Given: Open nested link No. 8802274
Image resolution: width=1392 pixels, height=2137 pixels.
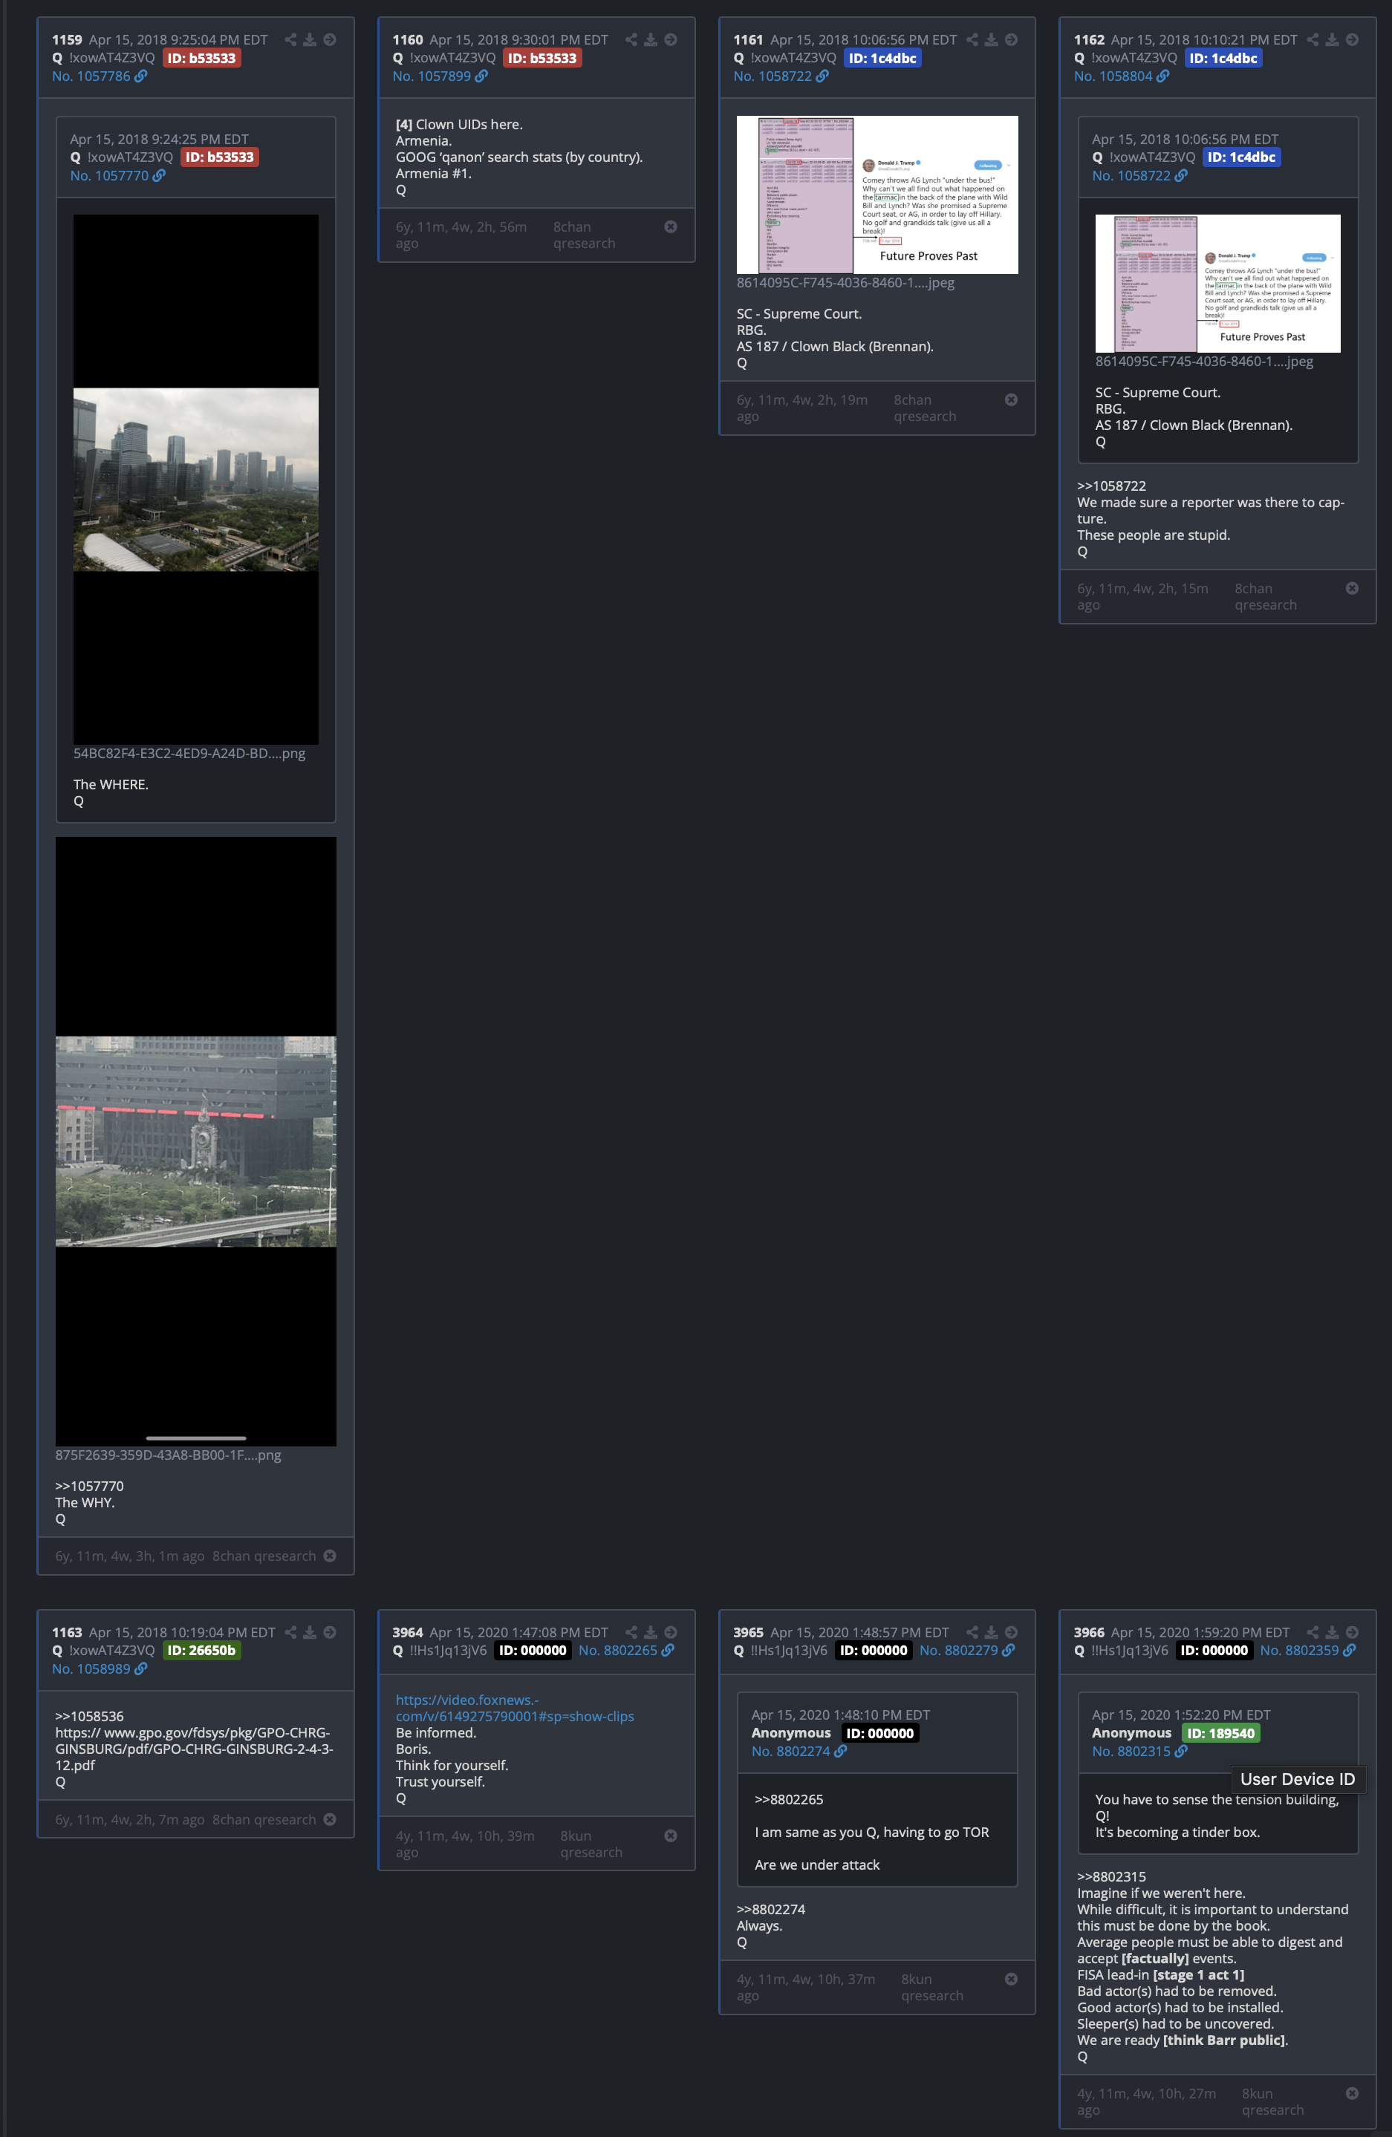Looking at the screenshot, I should click(799, 1752).
